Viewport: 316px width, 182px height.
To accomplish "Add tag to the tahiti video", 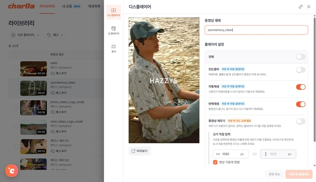I will (x=59, y=73).
